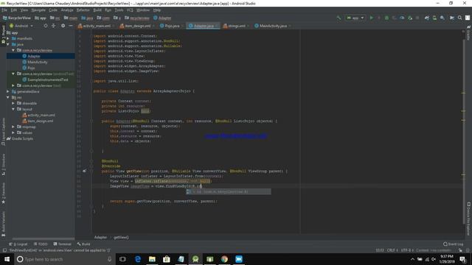Switch to activity_main.xml tab
Image resolution: width=472 pixels, height=265 pixels.
point(94,26)
